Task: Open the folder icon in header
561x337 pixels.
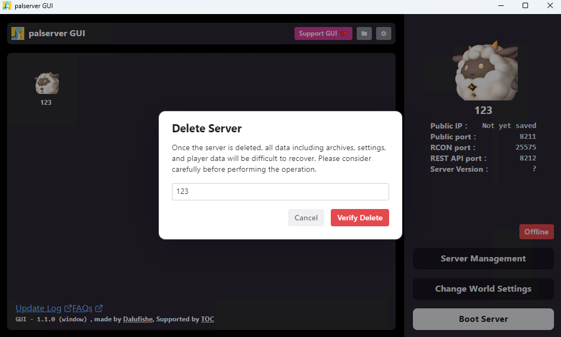Action: tap(364, 33)
